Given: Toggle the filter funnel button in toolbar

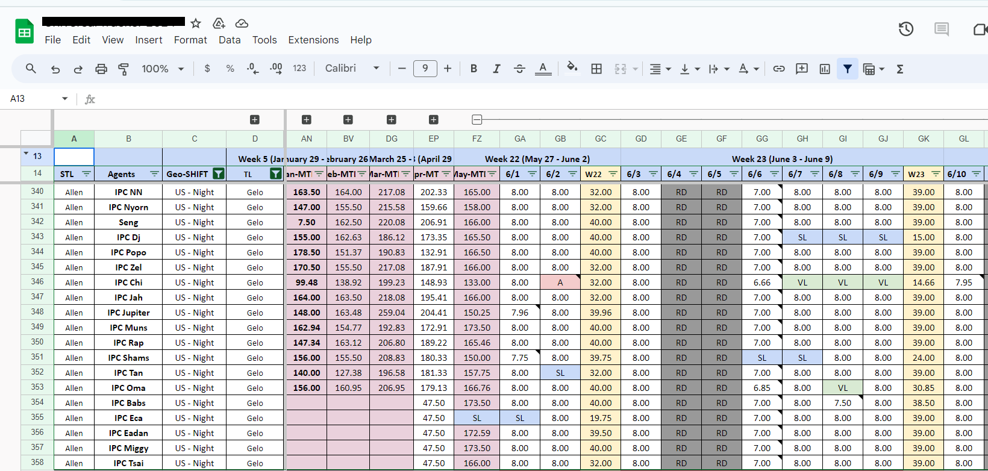Looking at the screenshot, I should [848, 69].
